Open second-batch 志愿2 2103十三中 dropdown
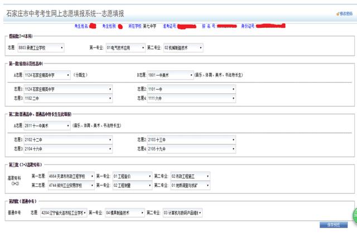This screenshot has width=357, height=236. point(191,139)
